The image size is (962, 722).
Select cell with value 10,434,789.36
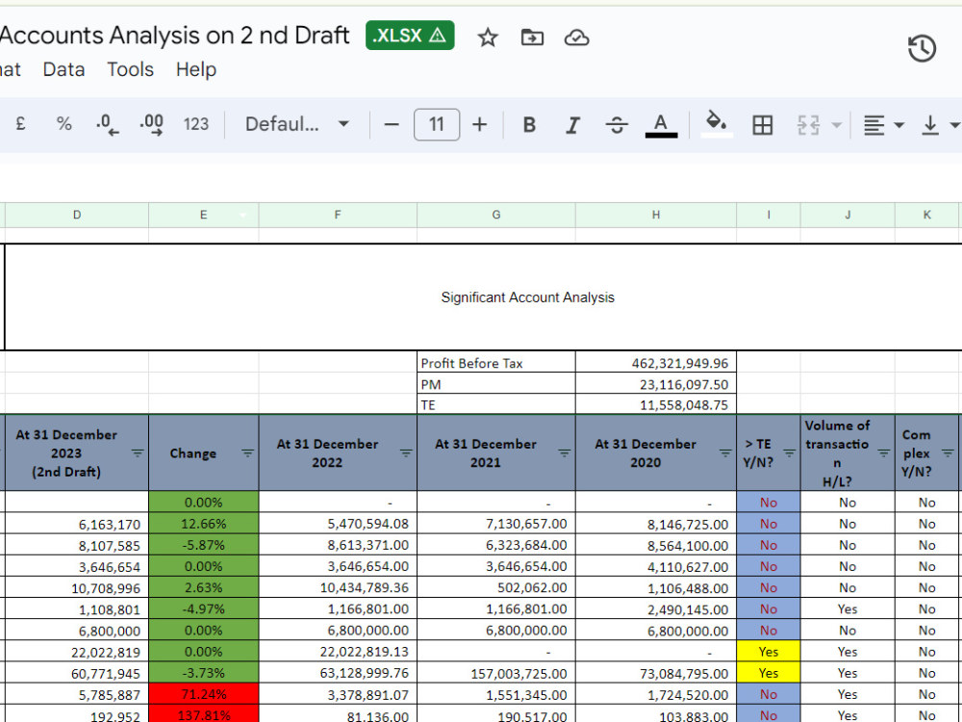click(338, 587)
